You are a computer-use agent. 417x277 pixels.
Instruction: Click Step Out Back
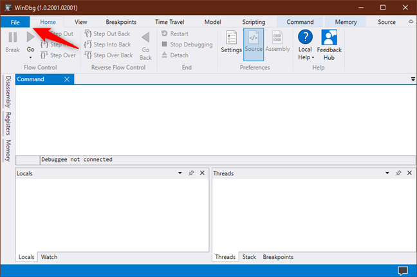point(107,34)
